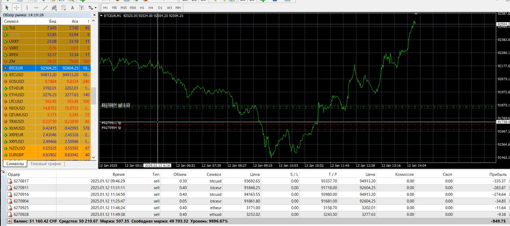This screenshot has width=510, height=226.
Task: Click order 6270916 sell icon
Action: [10, 194]
